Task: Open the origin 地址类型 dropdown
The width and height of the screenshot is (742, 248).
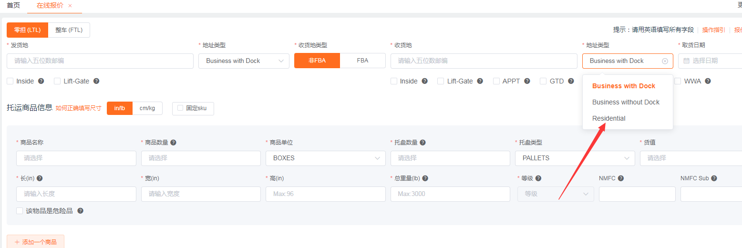Action: click(x=244, y=61)
